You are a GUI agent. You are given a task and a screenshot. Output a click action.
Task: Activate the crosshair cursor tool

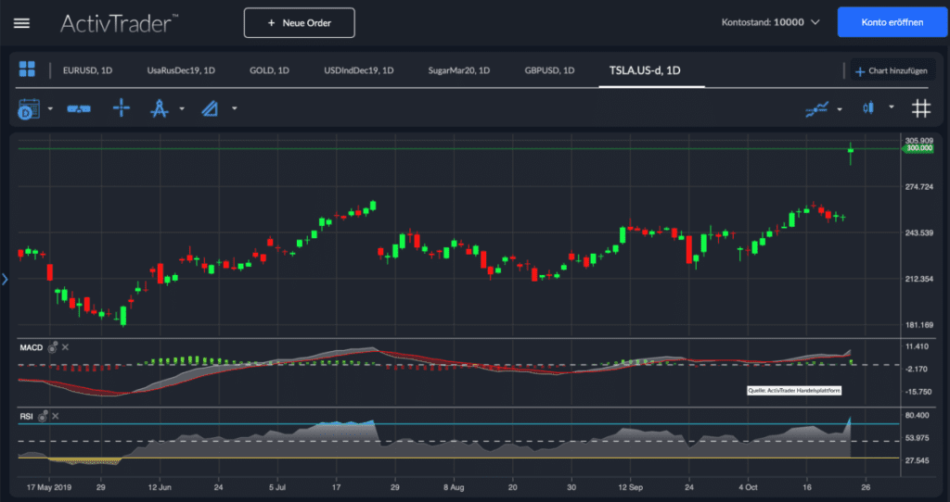pyautogui.click(x=122, y=108)
